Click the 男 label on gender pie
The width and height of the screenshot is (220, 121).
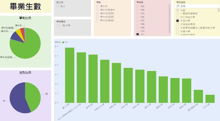[46, 94]
